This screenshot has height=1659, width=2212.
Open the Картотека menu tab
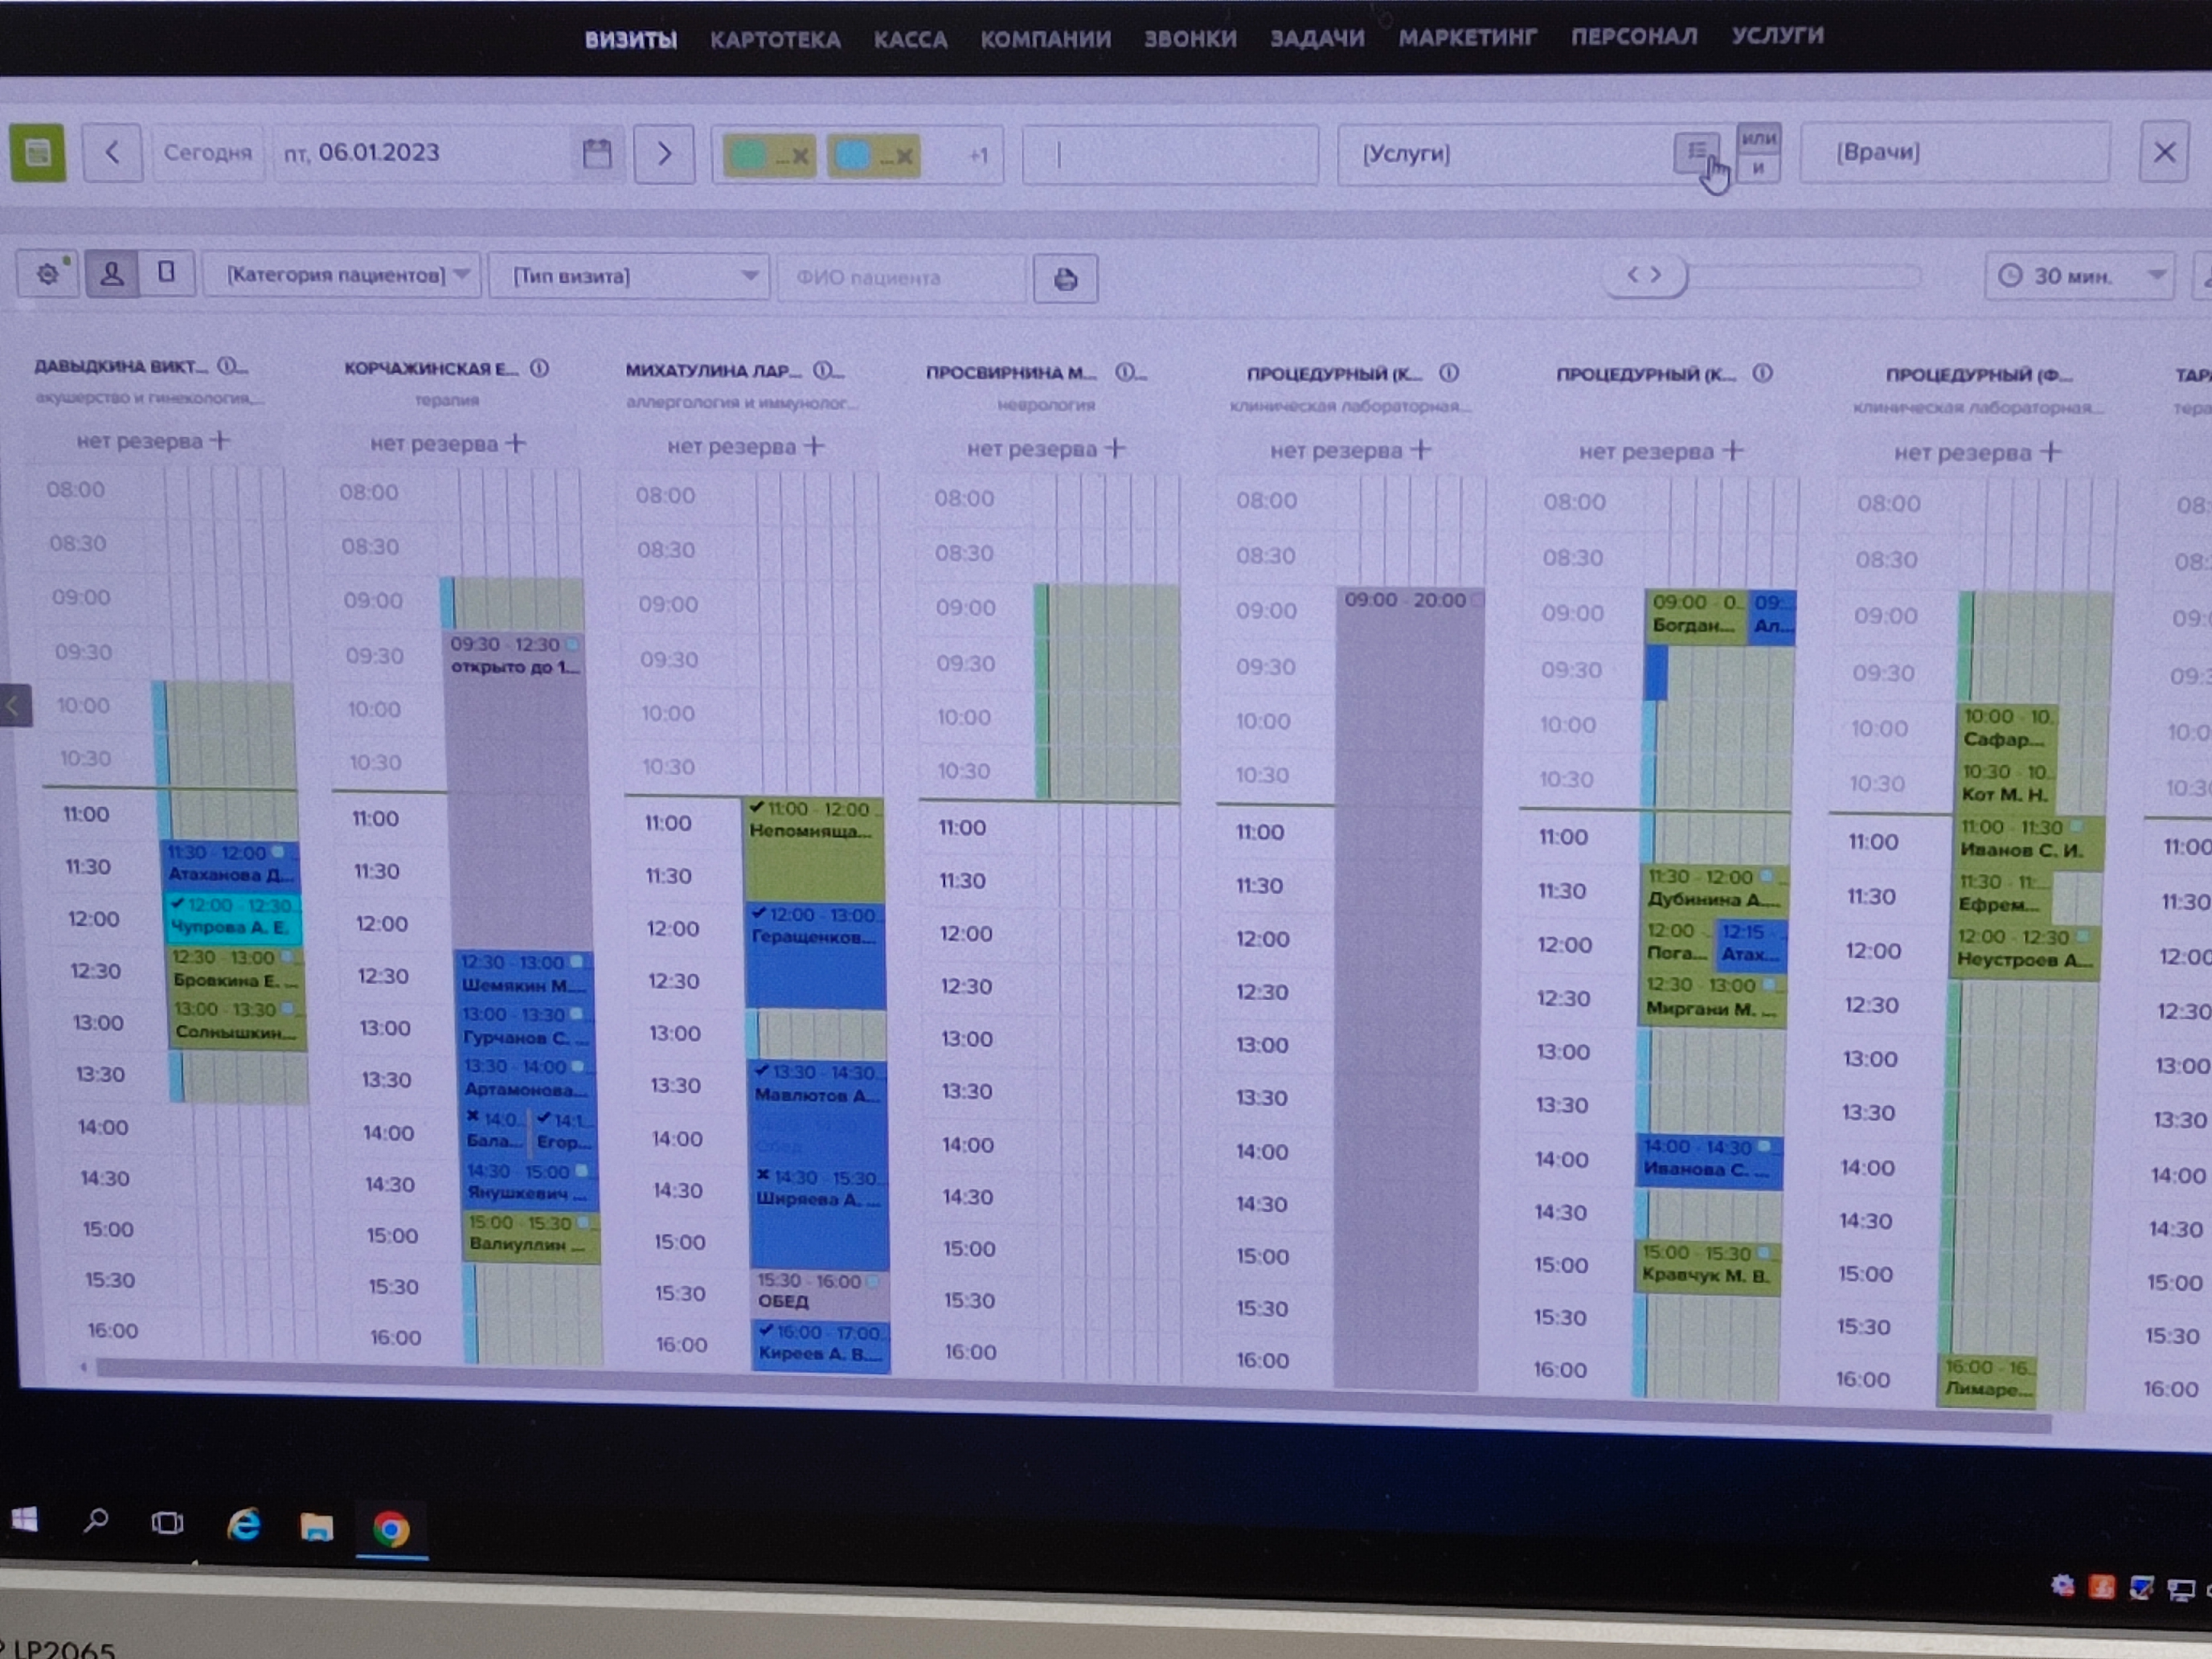775,40
